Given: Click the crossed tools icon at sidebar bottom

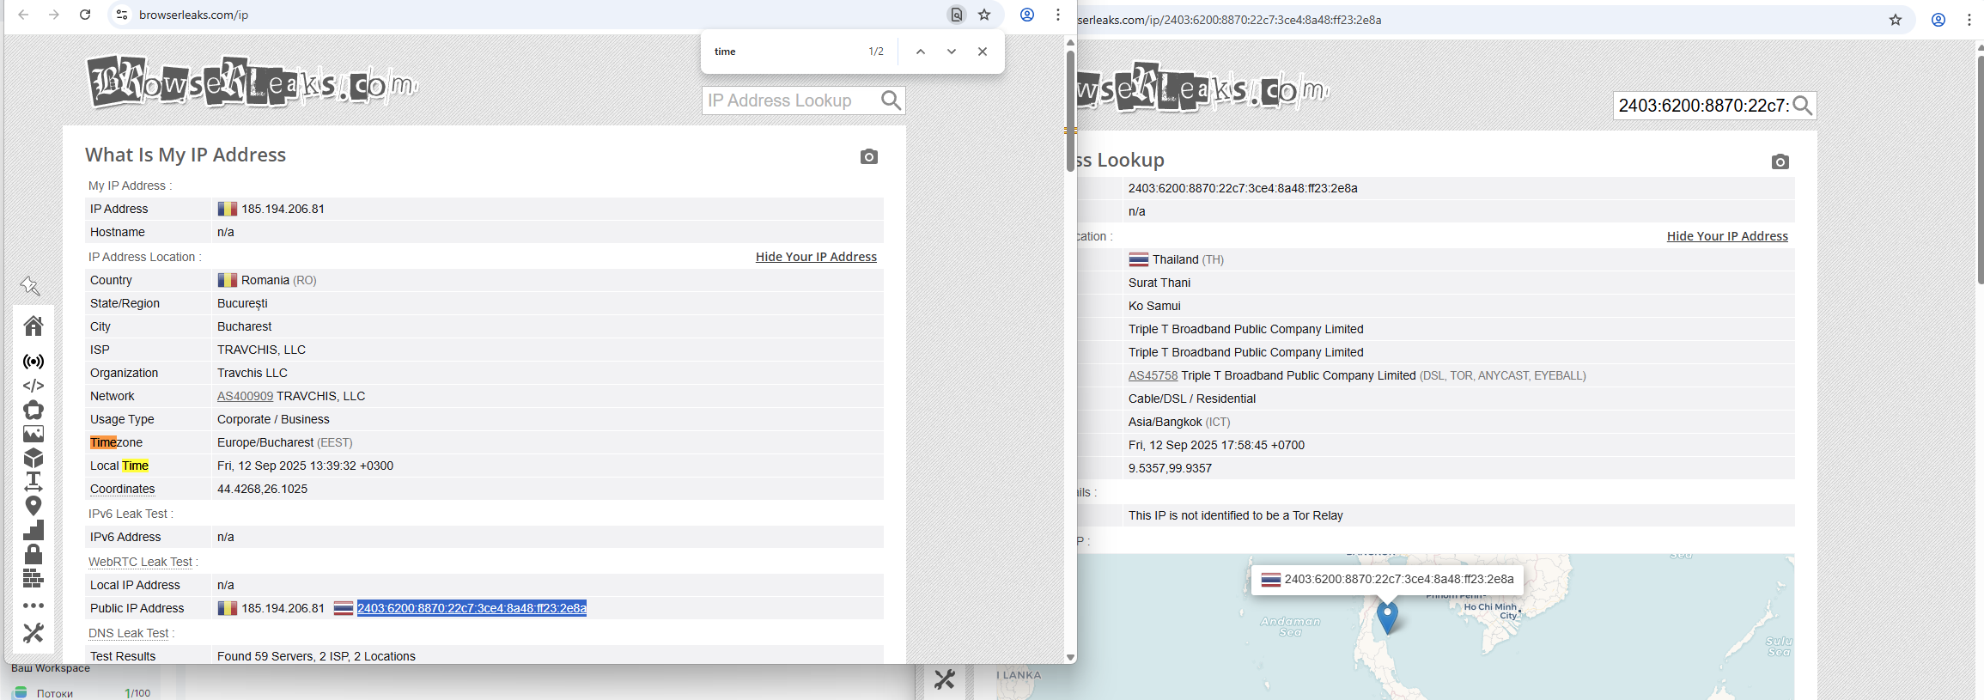Looking at the screenshot, I should click(33, 633).
